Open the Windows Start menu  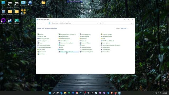coord(50,93)
